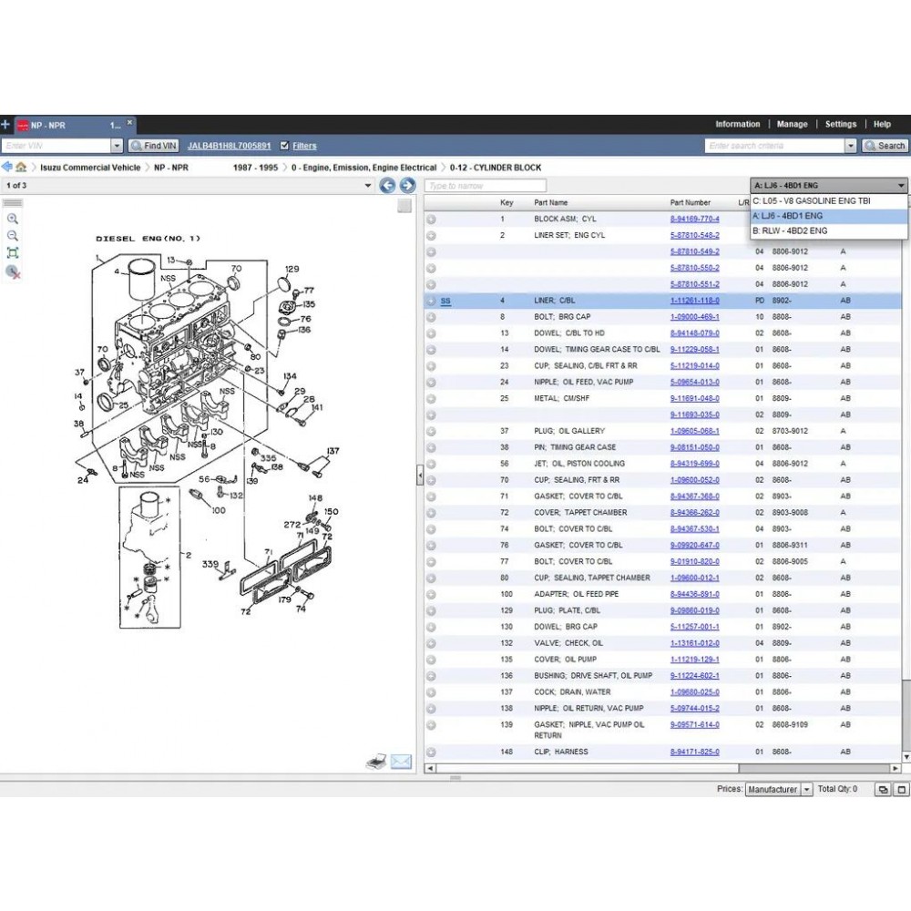Go to the previous diagram page

(387, 186)
